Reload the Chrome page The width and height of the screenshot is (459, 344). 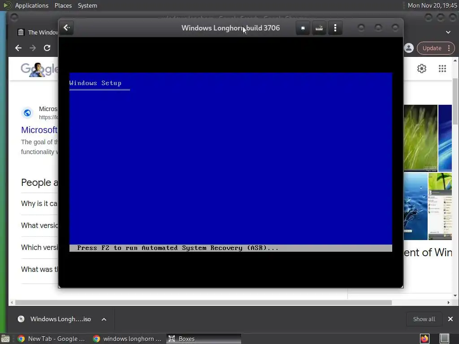[47, 48]
